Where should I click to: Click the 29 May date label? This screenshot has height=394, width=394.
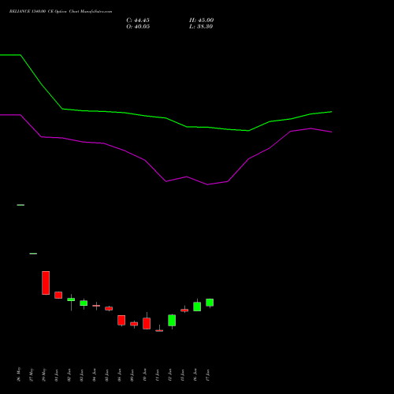point(44,374)
